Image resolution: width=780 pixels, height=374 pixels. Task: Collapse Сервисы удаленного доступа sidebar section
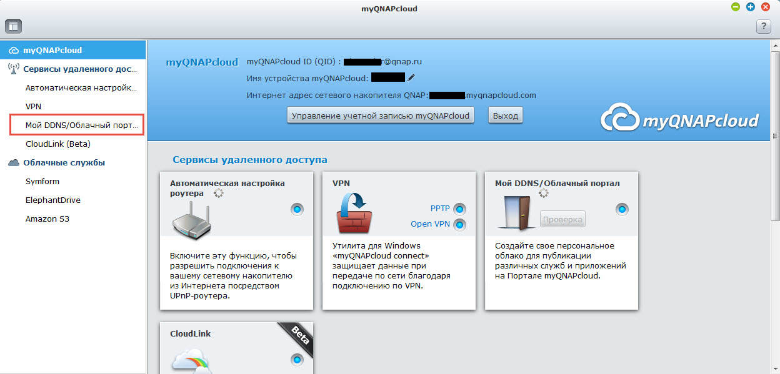pyautogui.click(x=73, y=69)
